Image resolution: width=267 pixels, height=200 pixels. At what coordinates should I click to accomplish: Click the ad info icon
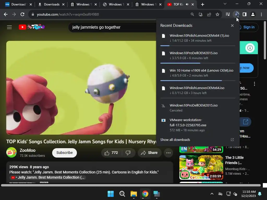tap(250, 48)
